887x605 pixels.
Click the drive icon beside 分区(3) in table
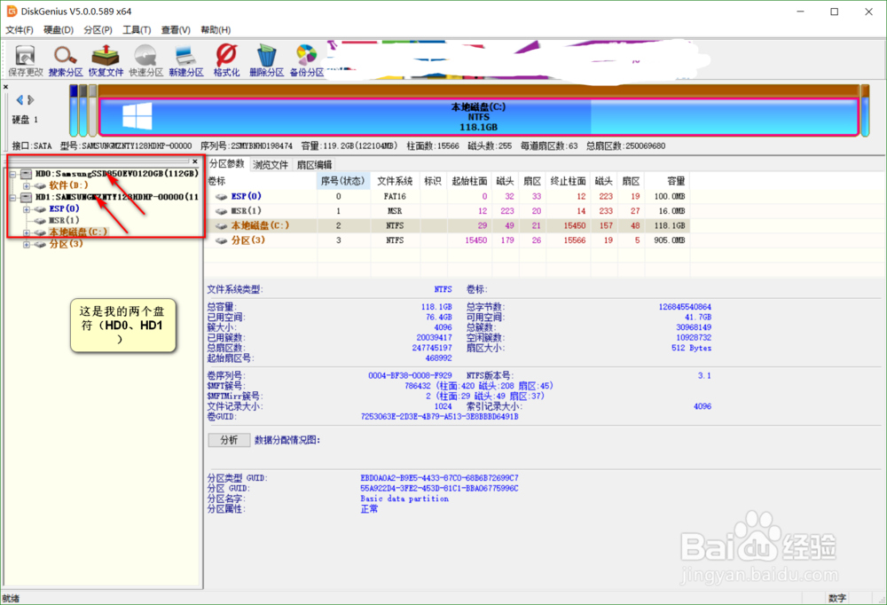pos(221,240)
